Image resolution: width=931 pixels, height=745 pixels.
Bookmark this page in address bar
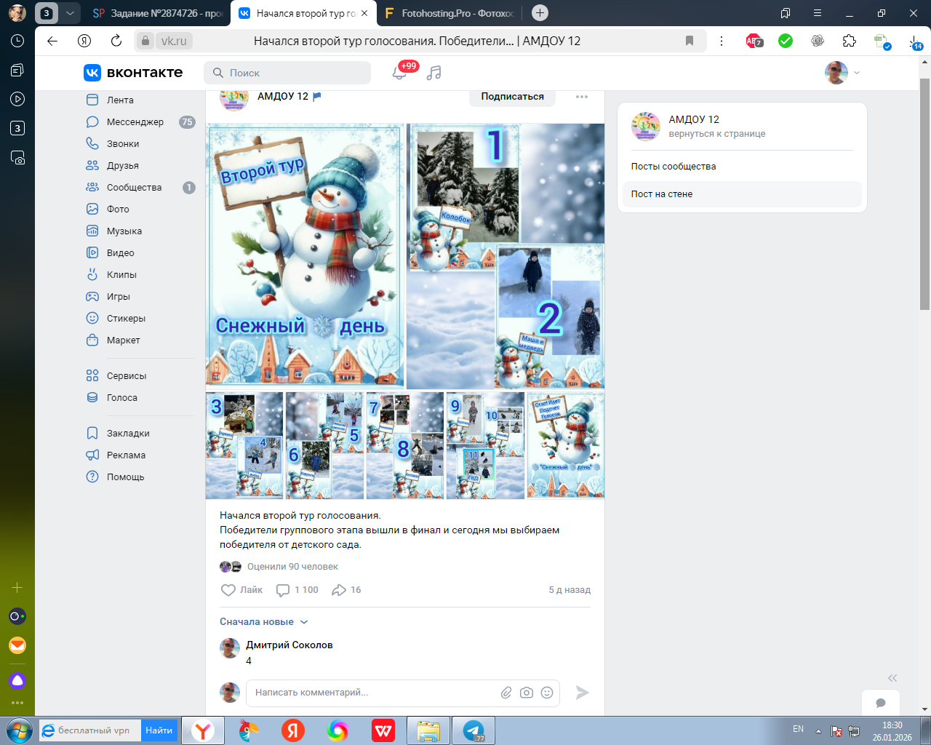click(x=690, y=41)
